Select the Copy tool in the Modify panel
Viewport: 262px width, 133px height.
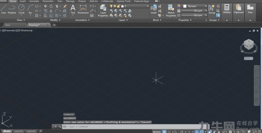(x=45, y=11)
